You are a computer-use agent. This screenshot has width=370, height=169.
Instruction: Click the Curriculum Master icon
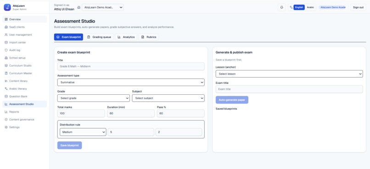point(6,73)
